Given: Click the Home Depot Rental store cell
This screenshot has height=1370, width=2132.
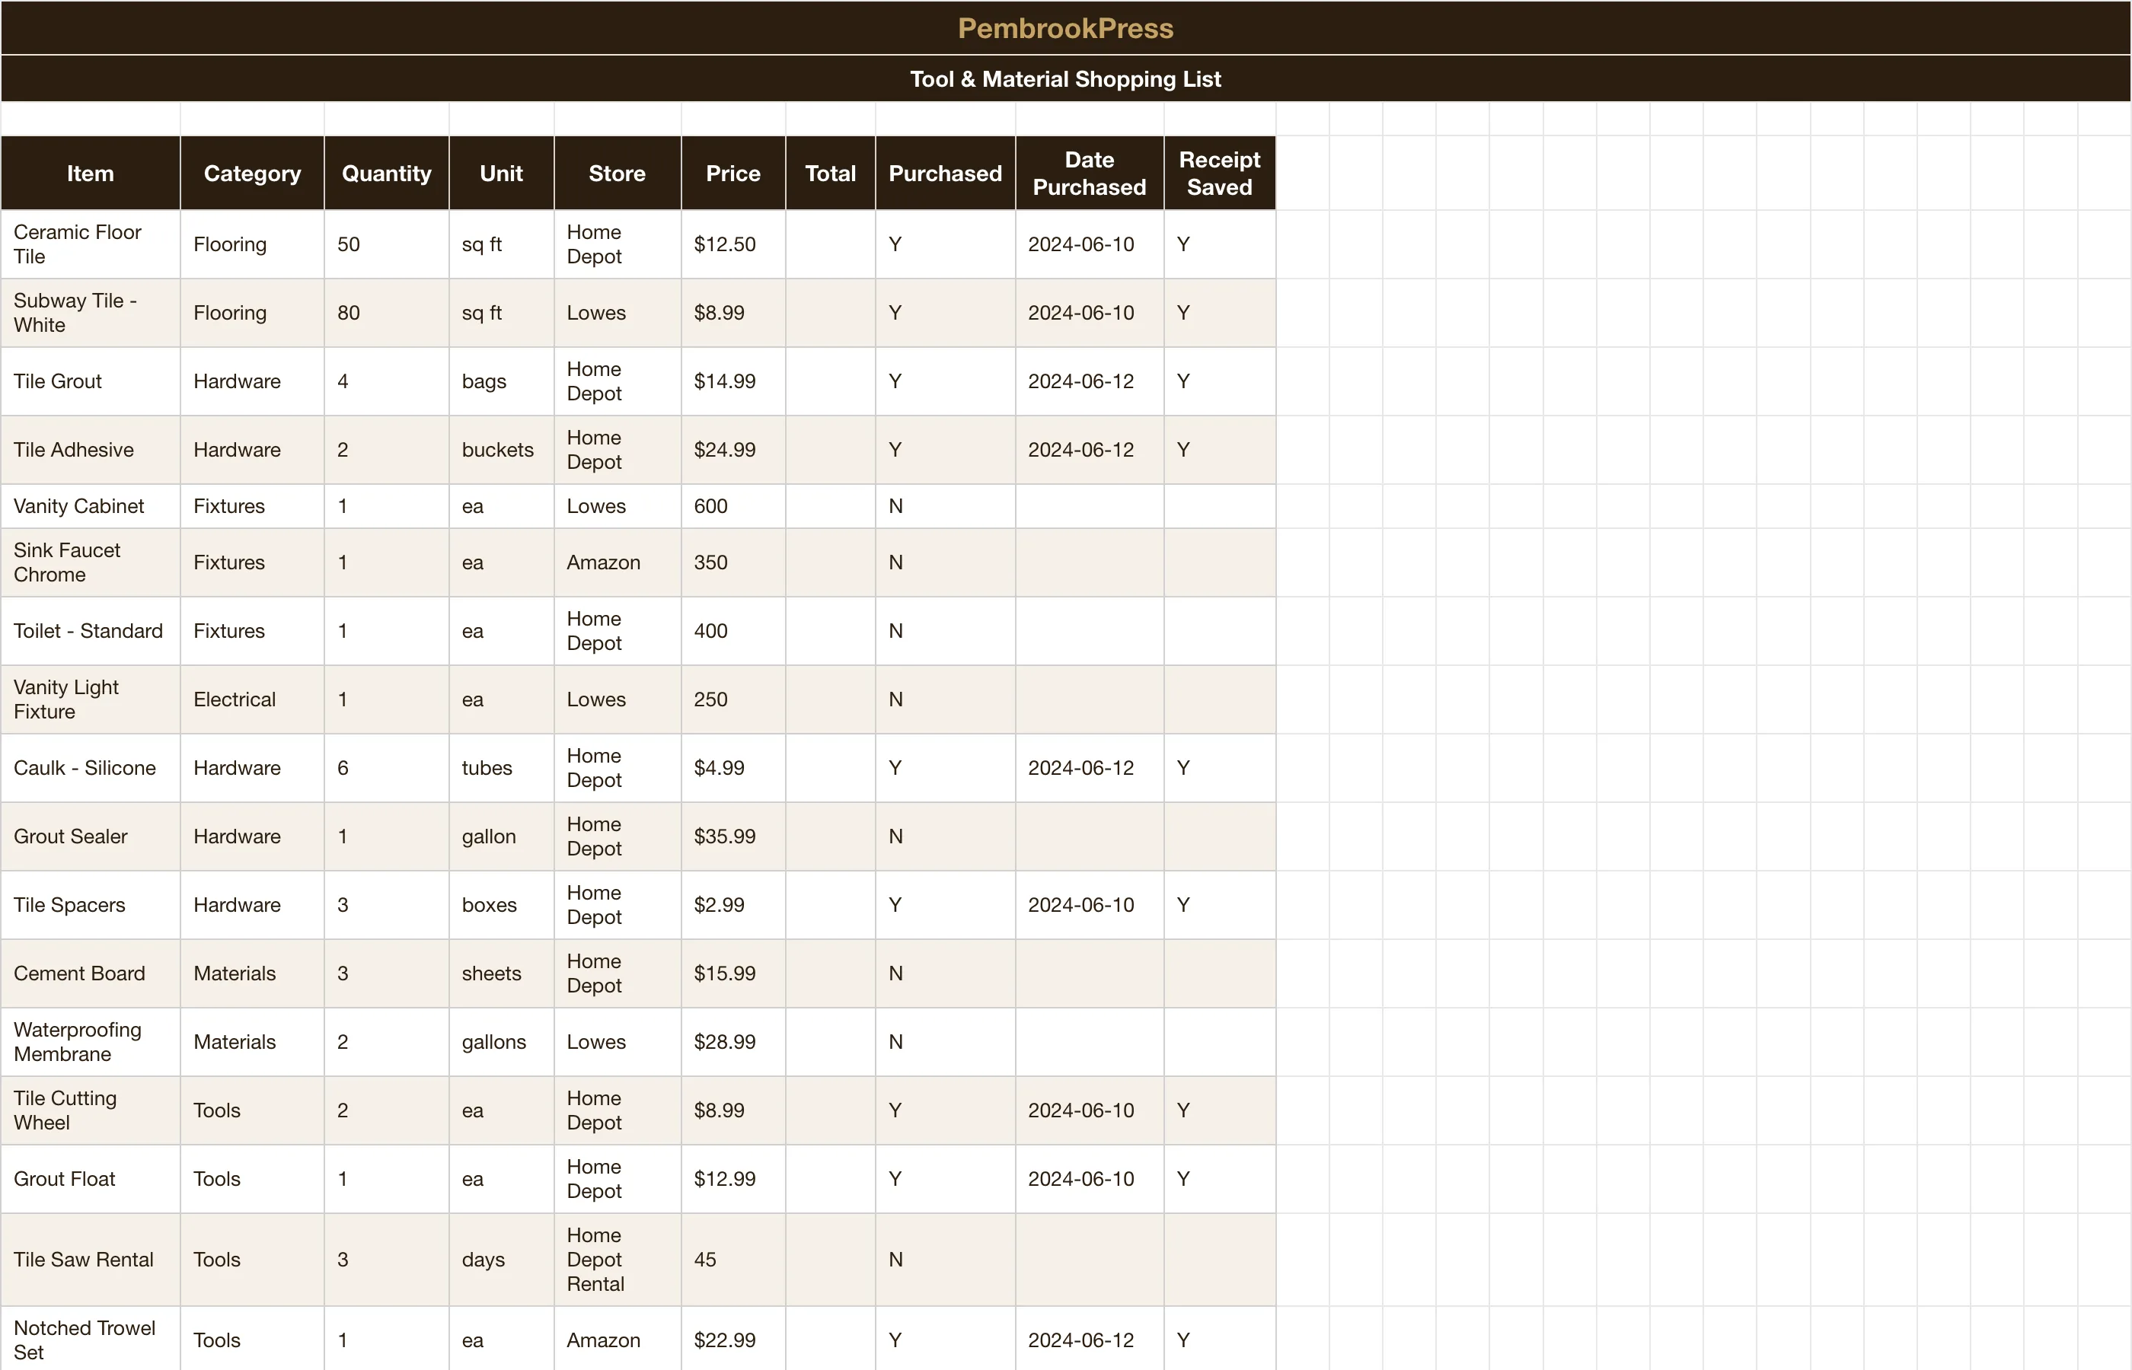Looking at the screenshot, I should point(618,1260).
